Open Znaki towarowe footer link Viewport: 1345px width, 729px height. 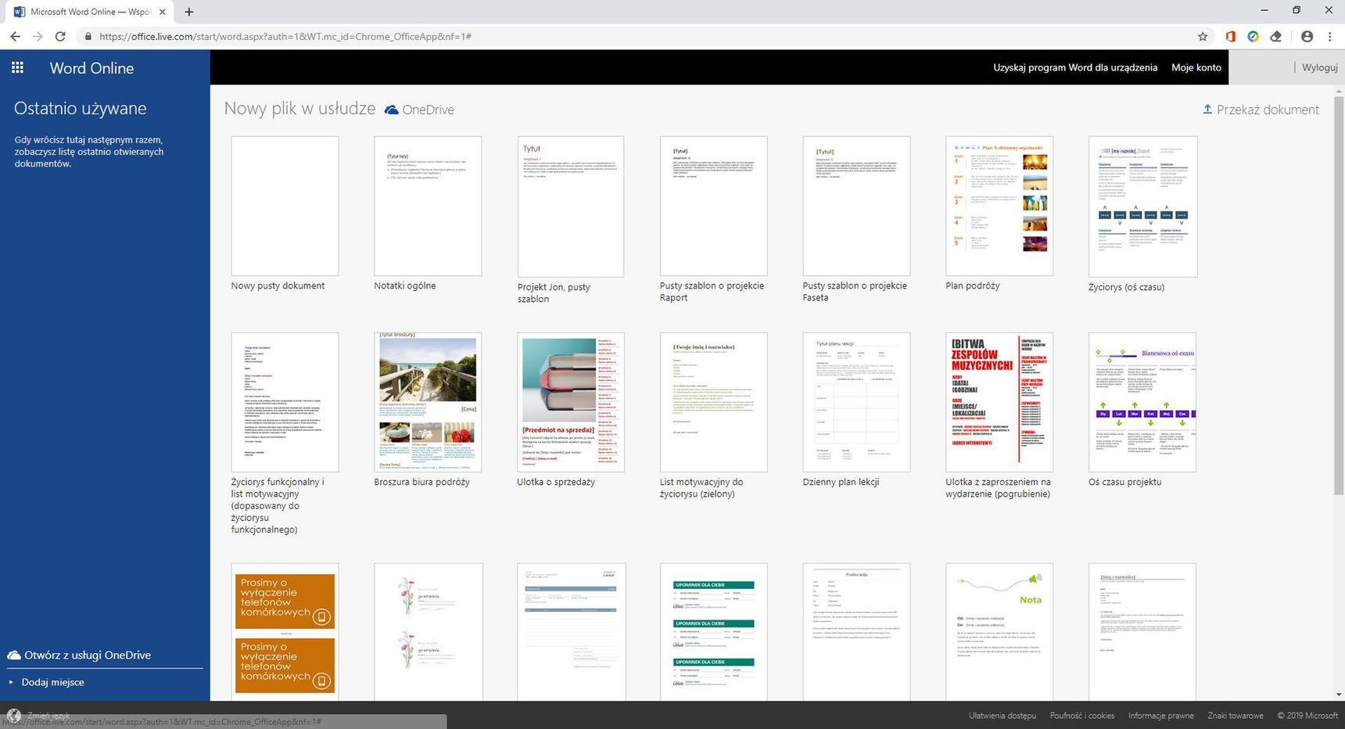[x=1236, y=716]
